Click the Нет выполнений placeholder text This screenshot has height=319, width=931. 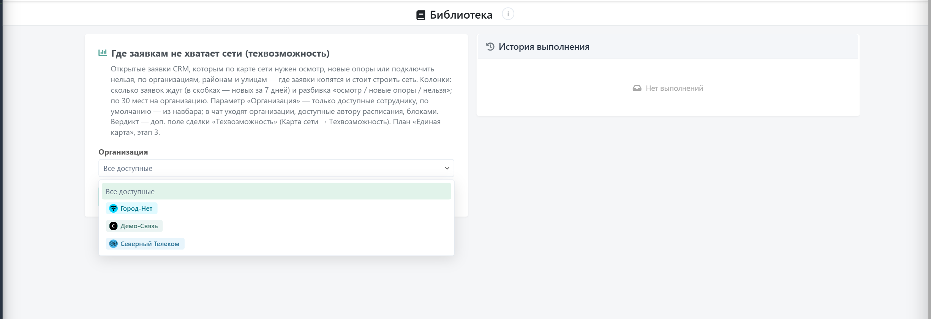pyautogui.click(x=675, y=88)
